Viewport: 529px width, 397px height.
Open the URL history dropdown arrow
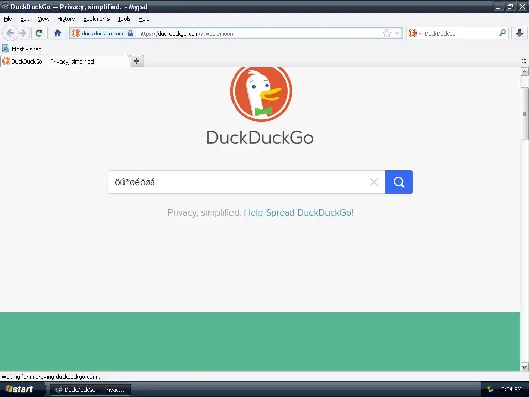397,33
